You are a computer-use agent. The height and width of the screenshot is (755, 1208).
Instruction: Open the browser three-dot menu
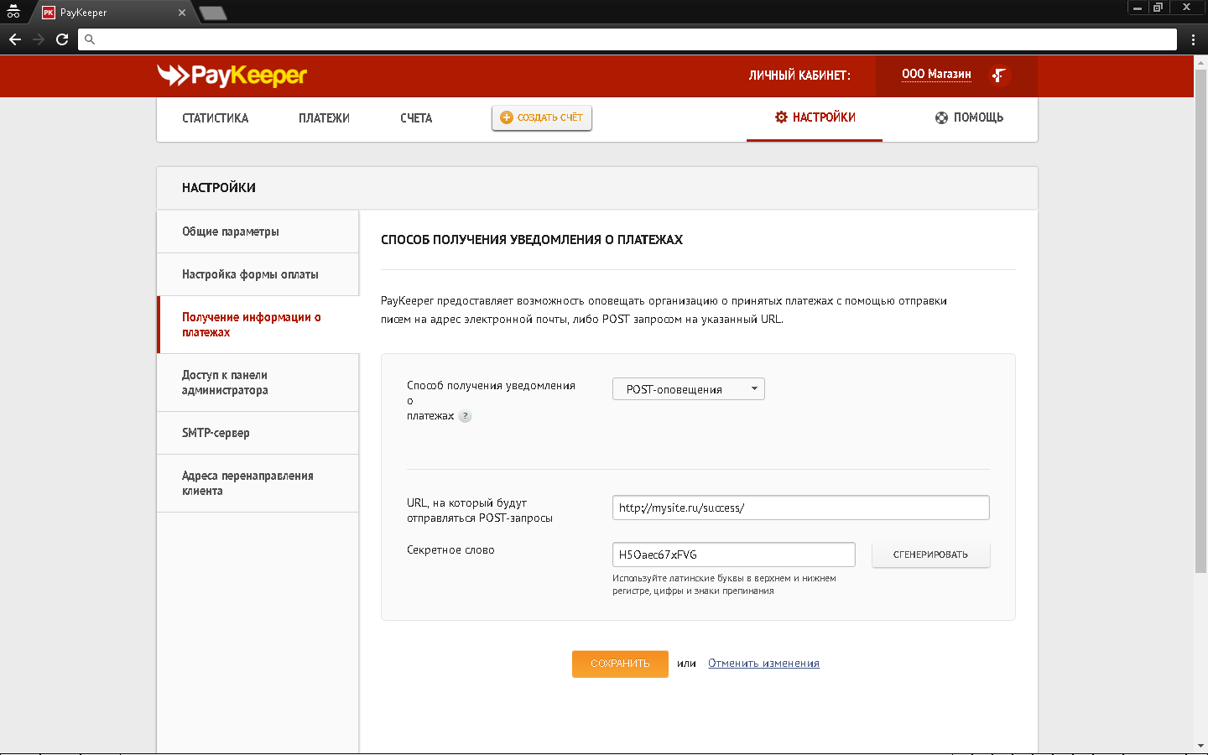point(1193,39)
